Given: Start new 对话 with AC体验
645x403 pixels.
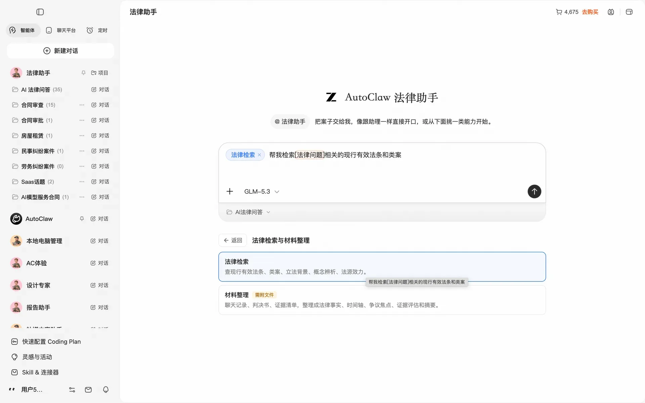Looking at the screenshot, I should (99, 263).
